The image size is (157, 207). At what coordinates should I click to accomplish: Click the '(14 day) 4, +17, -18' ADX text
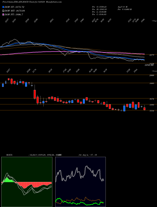point(88,155)
